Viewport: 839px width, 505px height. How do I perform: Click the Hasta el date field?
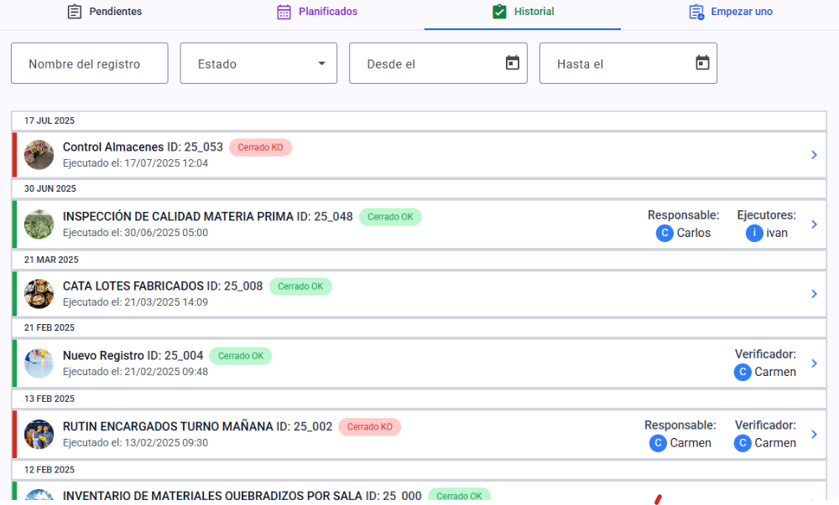tap(628, 64)
